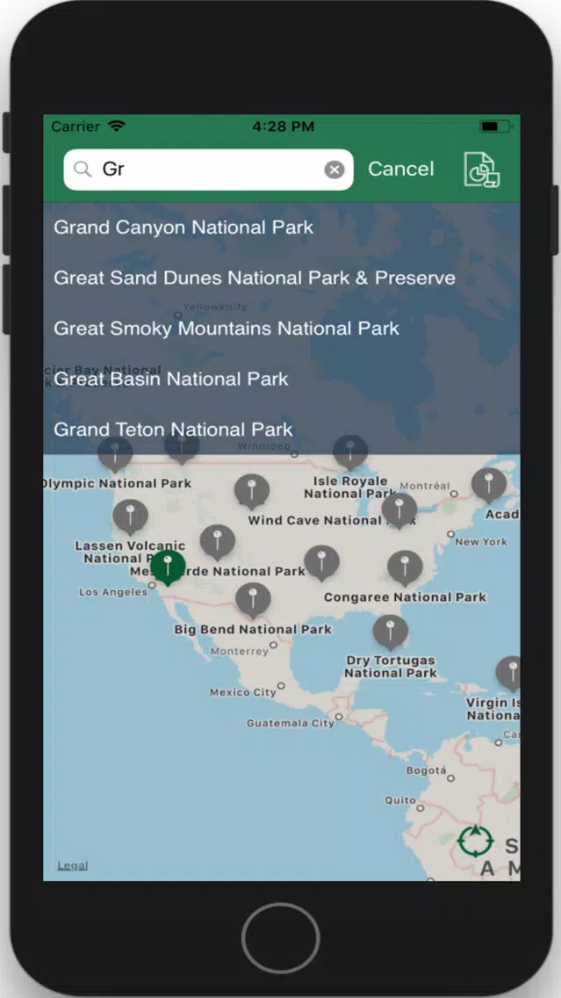Tap the search magnifier icon
The height and width of the screenshot is (998, 561).
(83, 170)
